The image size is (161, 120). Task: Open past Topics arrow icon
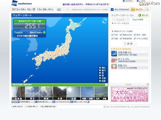[x=44, y=32]
